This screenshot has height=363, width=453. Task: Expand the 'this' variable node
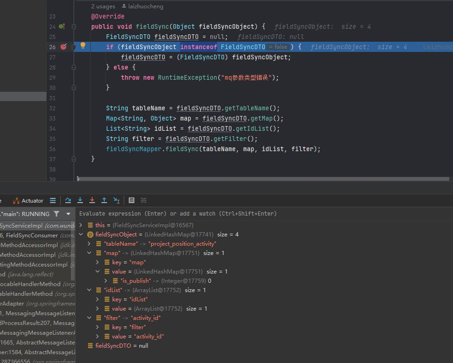[x=81, y=225]
